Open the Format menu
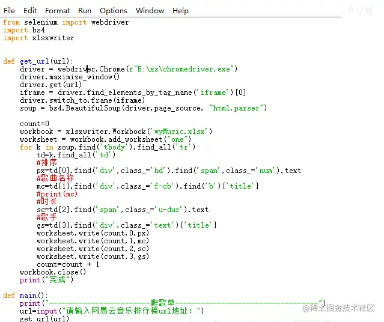Screen dimensions: 384x322 [57, 11]
